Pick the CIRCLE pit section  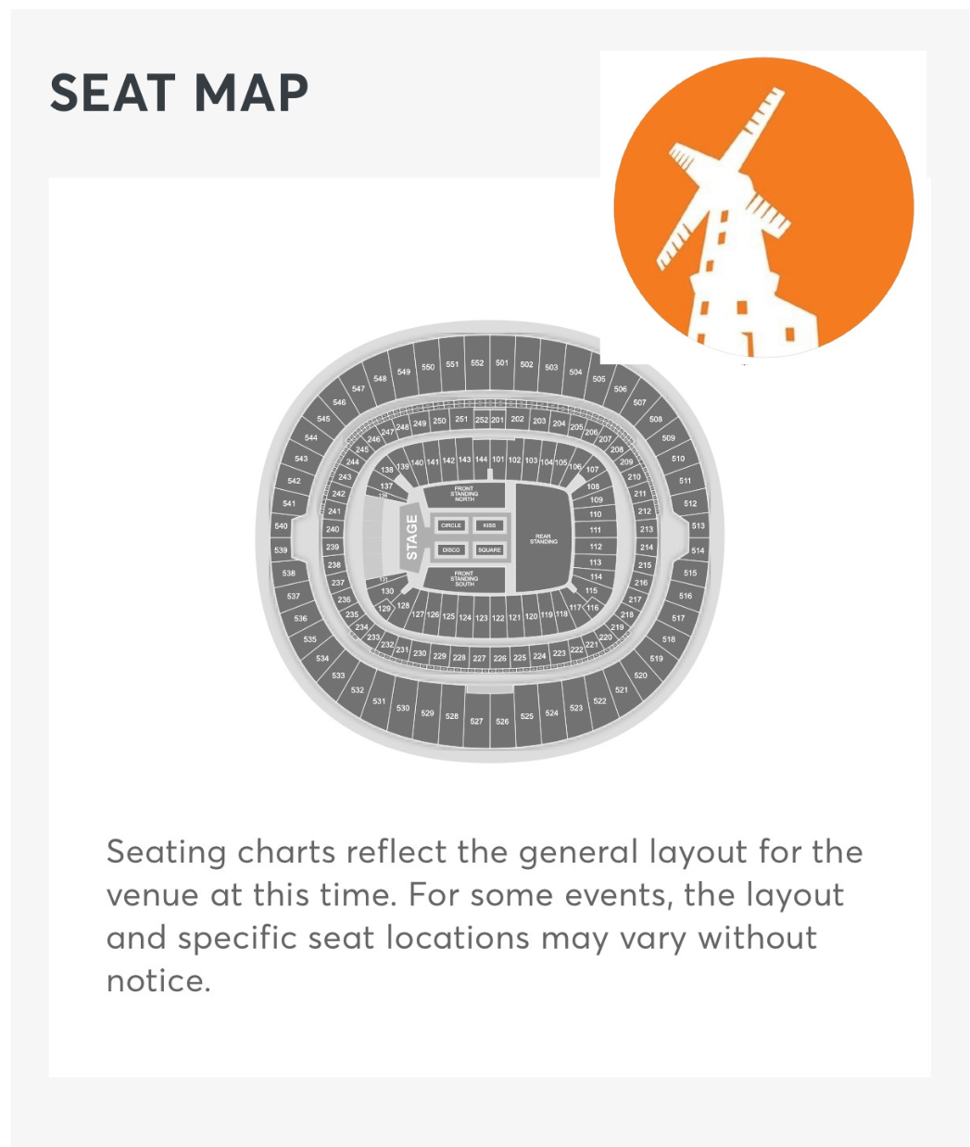(x=451, y=525)
